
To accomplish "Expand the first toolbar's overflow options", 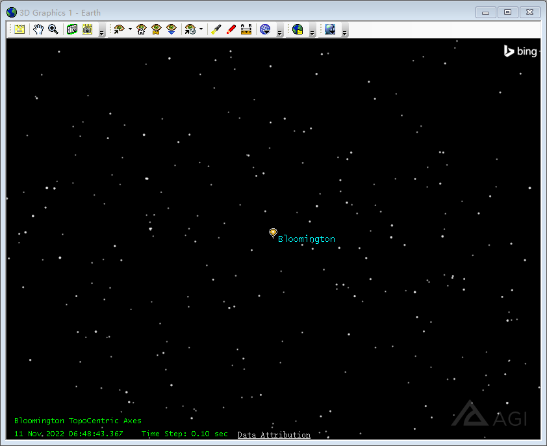I will coord(102,31).
